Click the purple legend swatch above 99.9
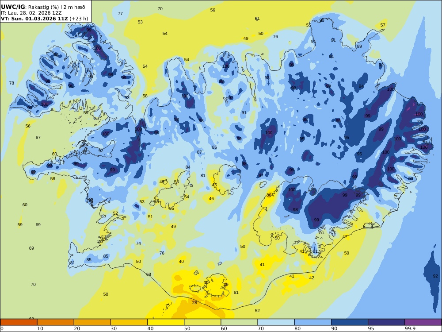The image size is (442, 332). (x=423, y=322)
